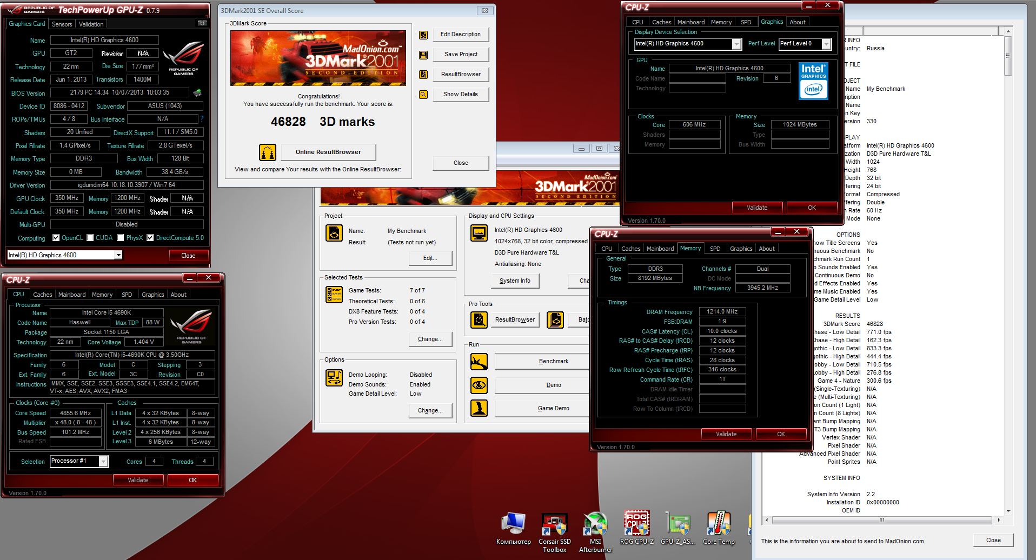Click the Show Details button
This screenshot has height=560, width=1036.
[x=461, y=95]
